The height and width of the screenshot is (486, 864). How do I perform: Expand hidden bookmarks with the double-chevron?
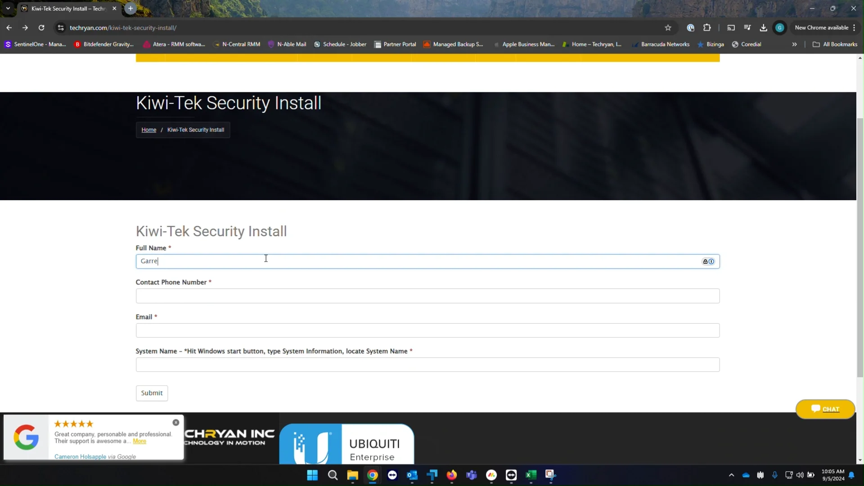[x=795, y=44]
